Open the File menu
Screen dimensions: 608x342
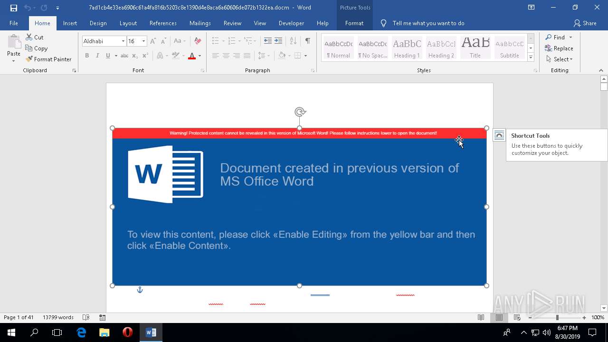click(14, 23)
